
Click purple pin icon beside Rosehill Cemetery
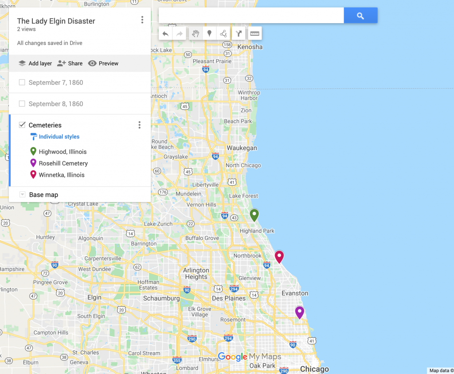pos(33,163)
